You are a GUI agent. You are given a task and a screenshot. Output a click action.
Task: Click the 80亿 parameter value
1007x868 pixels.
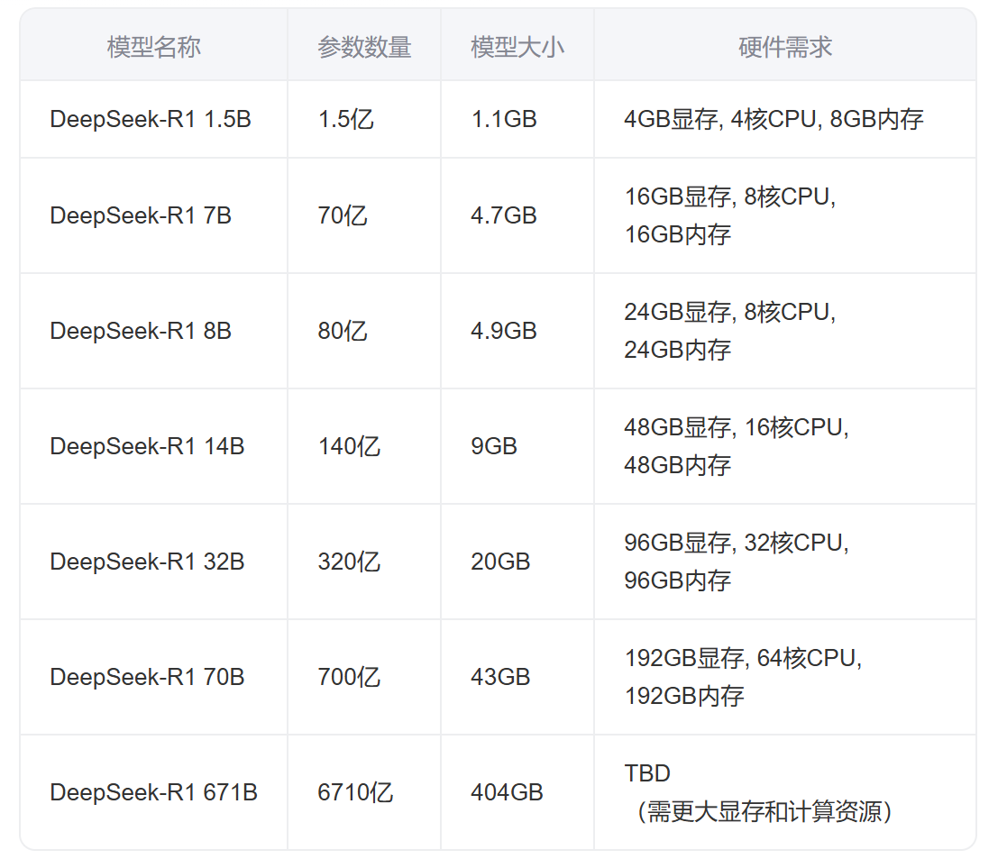coord(343,332)
